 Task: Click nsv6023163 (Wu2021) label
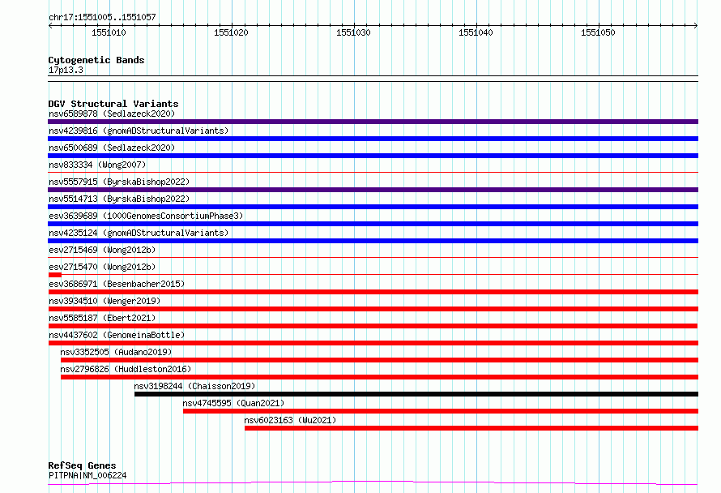click(290, 420)
